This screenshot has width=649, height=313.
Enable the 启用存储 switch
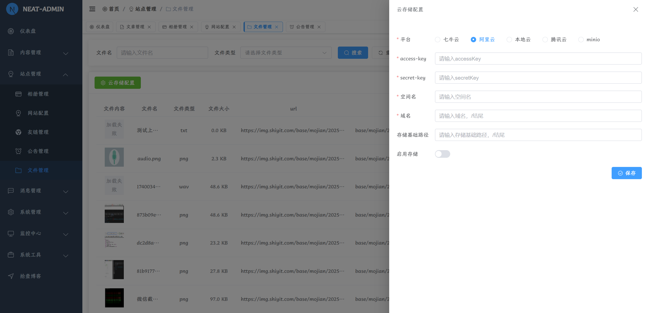[442, 154]
